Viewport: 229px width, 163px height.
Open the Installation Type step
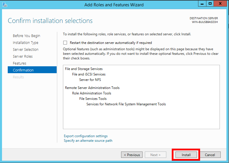25,43
